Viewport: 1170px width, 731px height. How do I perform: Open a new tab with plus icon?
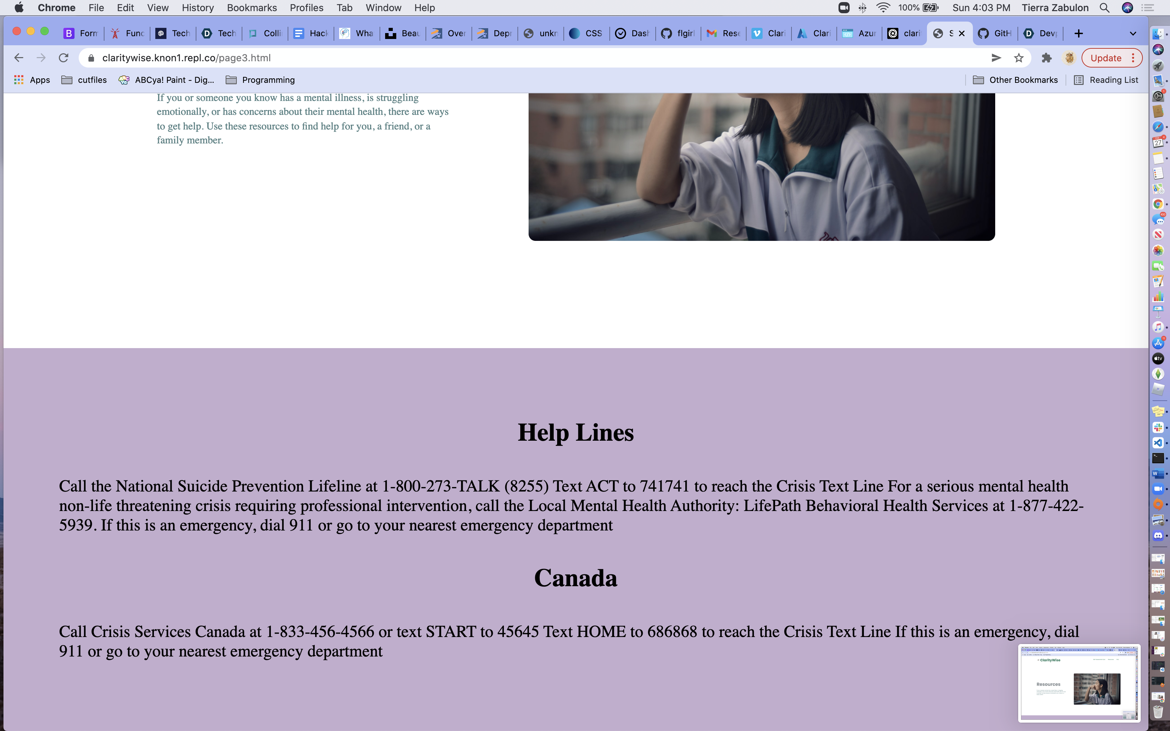tap(1078, 33)
